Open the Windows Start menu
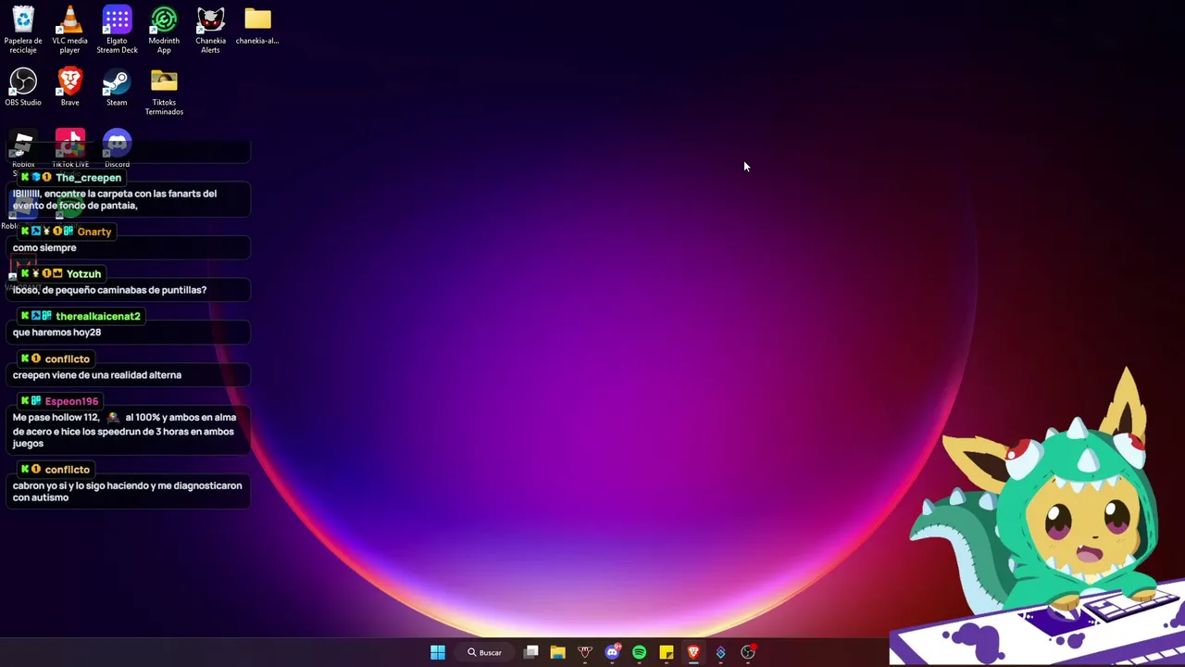The width and height of the screenshot is (1185, 667). [438, 652]
